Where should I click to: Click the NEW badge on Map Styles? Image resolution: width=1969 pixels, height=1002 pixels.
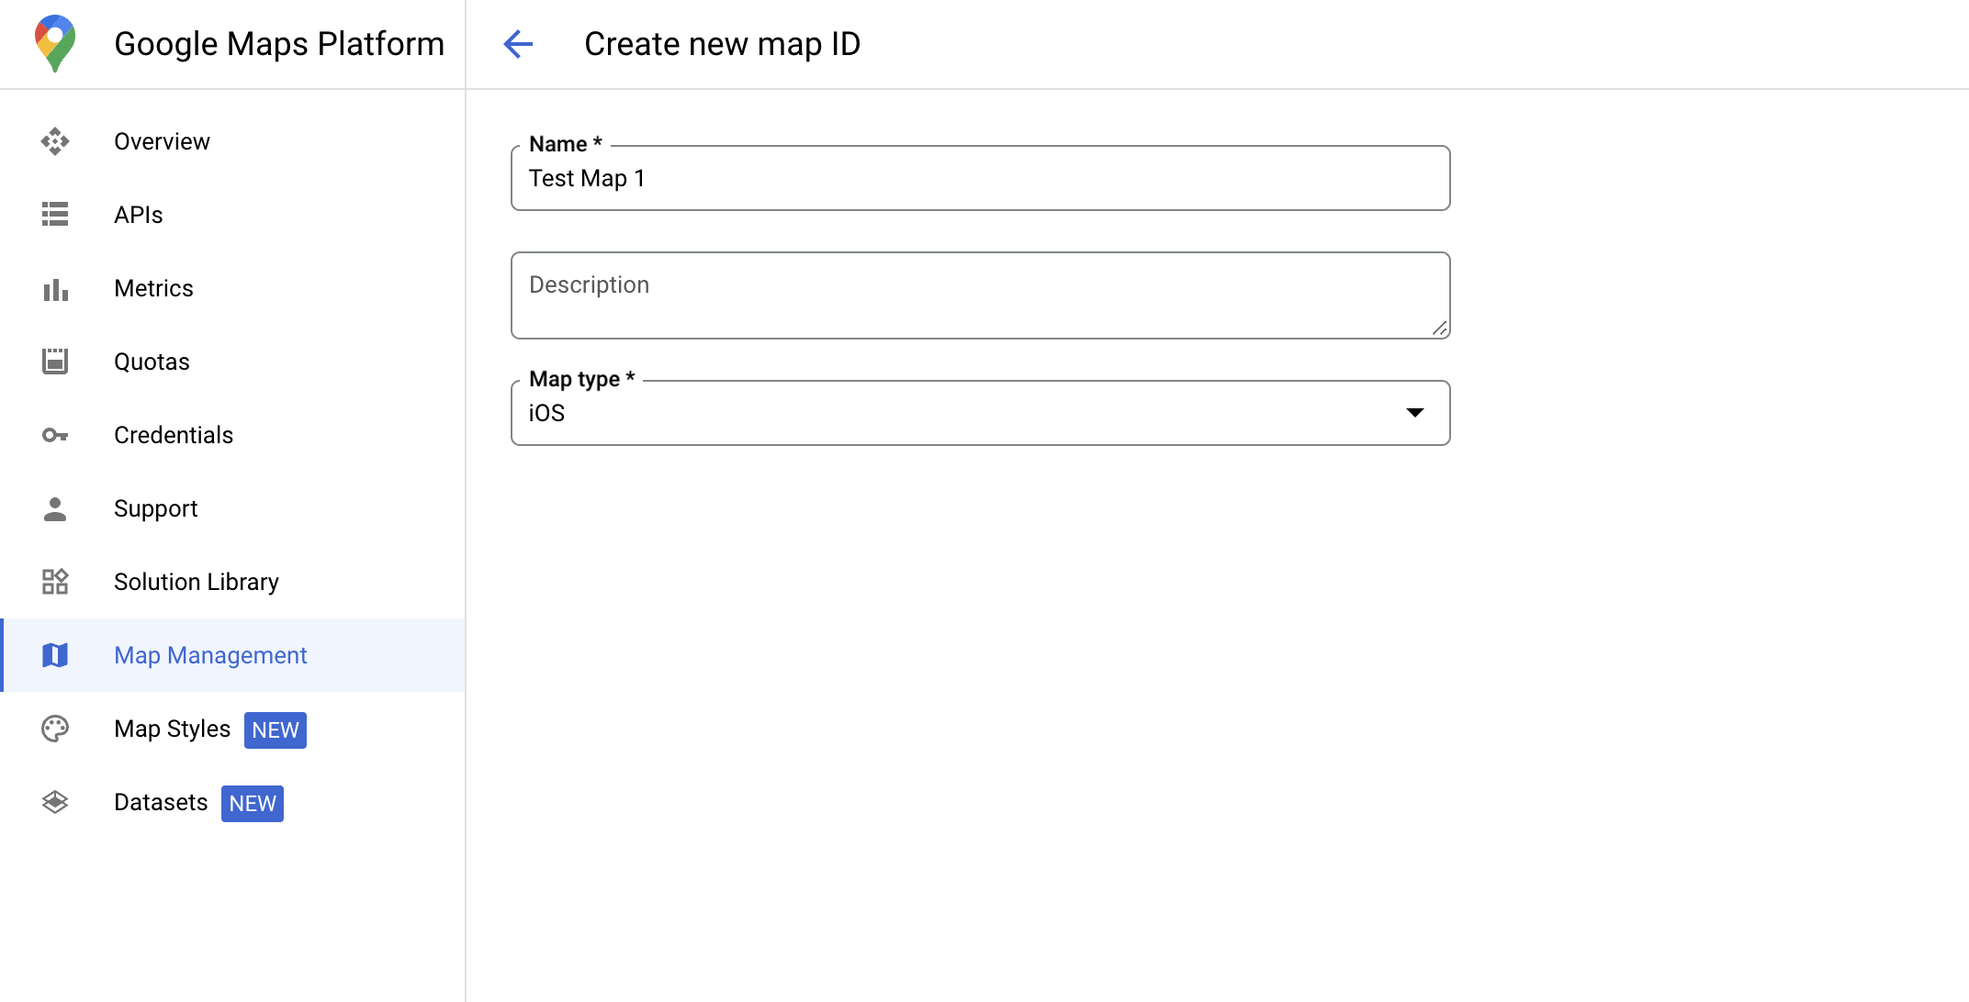[x=276, y=729]
